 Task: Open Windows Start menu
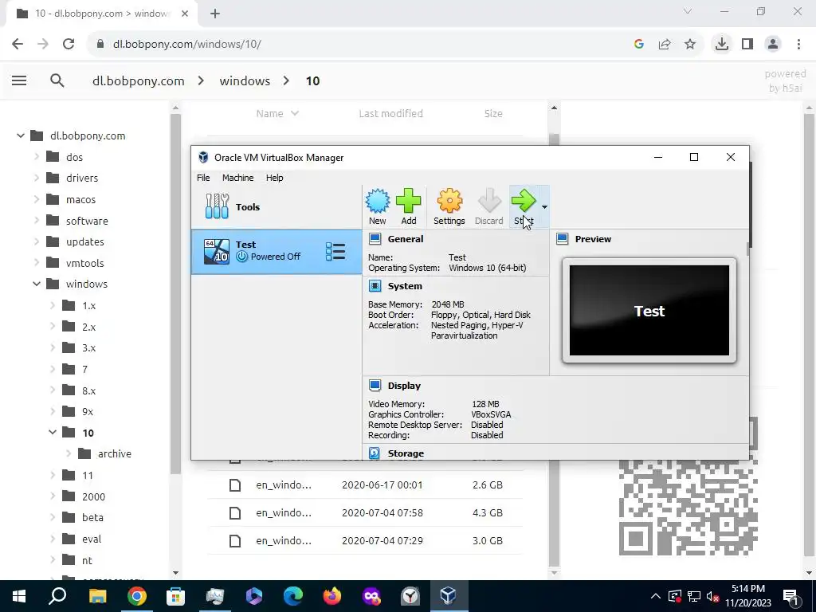[19, 596]
